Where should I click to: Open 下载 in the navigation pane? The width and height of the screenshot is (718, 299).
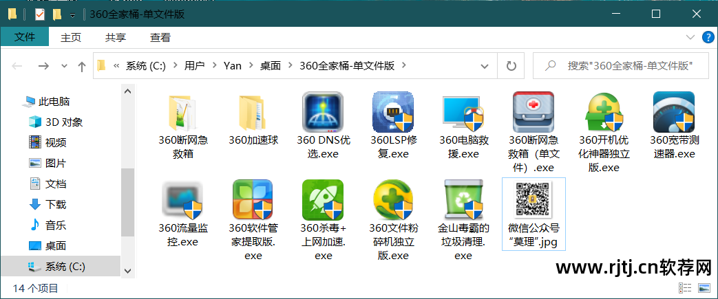(x=47, y=204)
